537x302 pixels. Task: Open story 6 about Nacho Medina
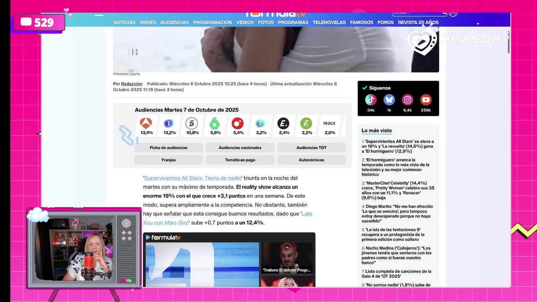[x=396, y=255]
